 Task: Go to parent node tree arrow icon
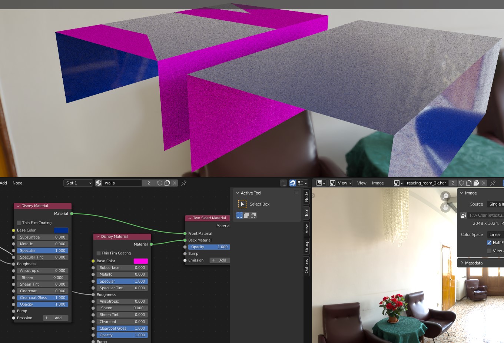coord(283,183)
